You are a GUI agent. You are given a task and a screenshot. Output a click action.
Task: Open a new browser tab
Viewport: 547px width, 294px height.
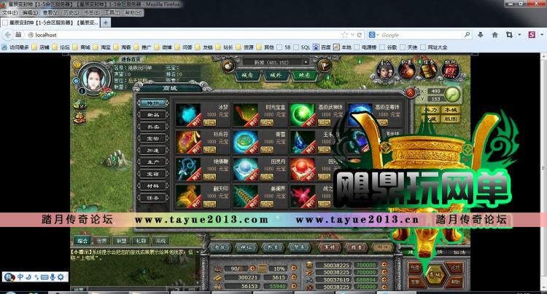[x=105, y=23]
